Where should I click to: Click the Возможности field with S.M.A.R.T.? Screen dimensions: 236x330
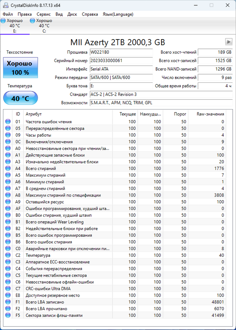(161, 103)
